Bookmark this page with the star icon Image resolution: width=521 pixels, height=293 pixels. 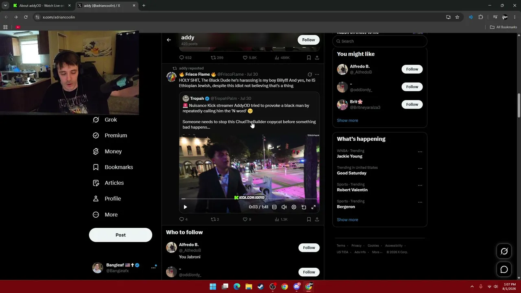(457, 17)
